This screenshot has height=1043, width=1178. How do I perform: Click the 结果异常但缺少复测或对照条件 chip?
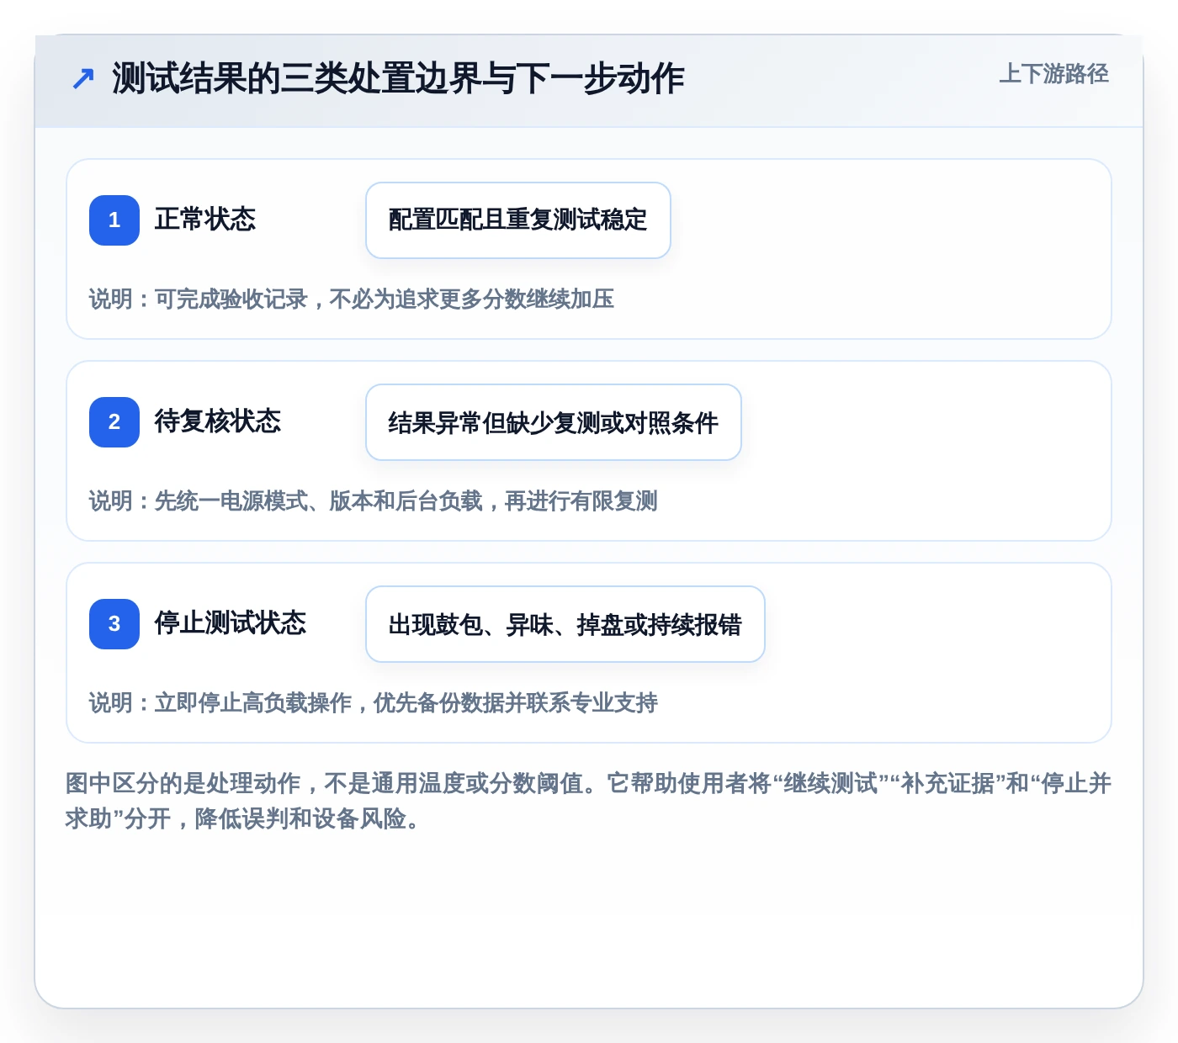point(554,422)
